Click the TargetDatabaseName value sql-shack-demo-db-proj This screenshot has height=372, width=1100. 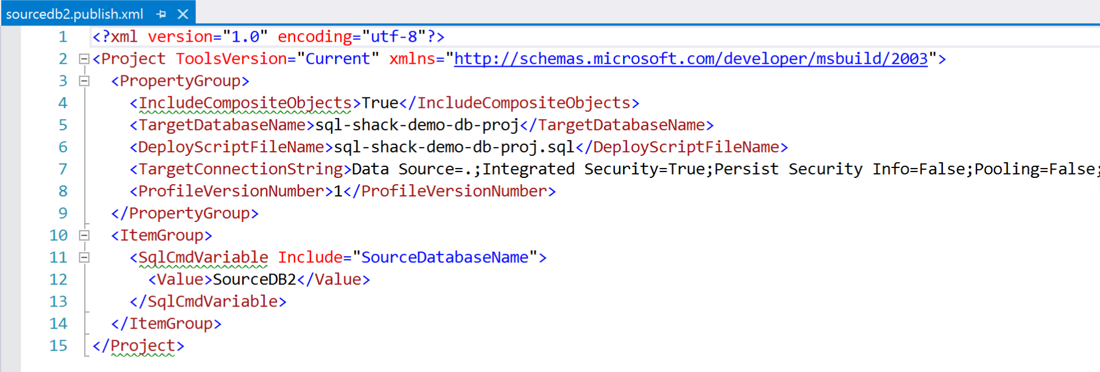coord(417,125)
